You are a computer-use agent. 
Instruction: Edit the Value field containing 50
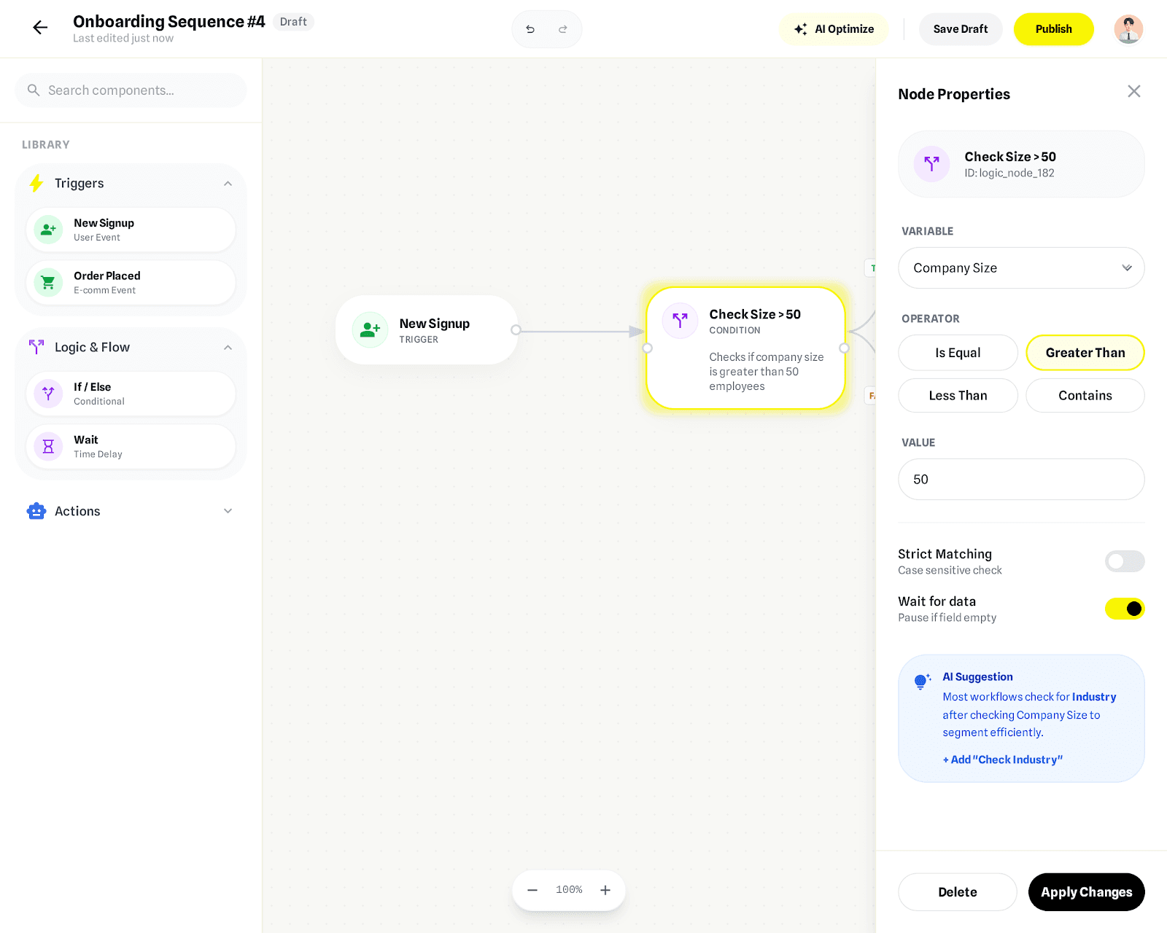[1020, 479]
